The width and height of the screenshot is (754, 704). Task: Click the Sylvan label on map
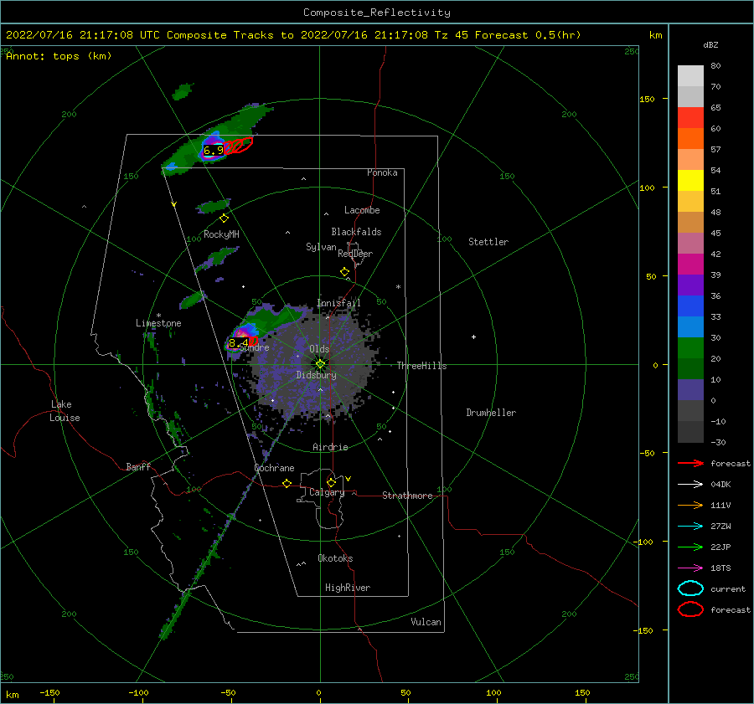tap(321, 247)
